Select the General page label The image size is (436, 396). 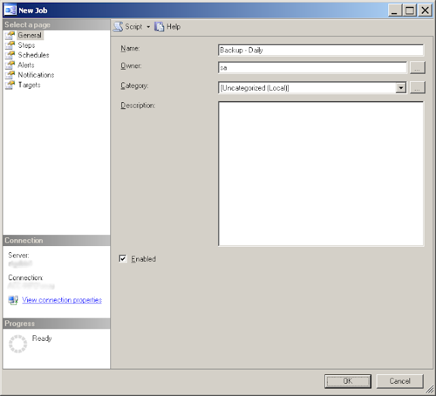click(29, 35)
